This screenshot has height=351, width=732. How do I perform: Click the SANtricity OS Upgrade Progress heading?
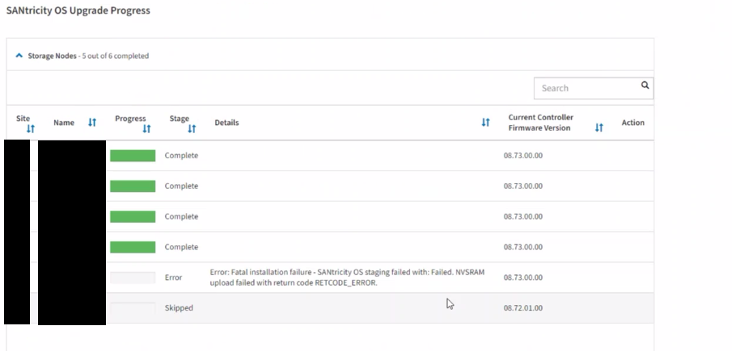[x=78, y=10]
